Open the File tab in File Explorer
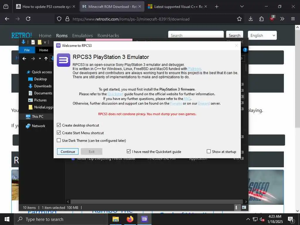 point(27,50)
